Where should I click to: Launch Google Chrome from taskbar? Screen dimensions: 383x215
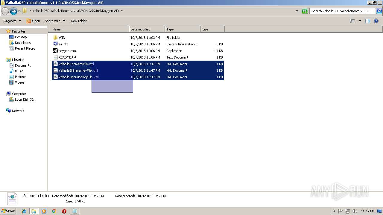click(x=54, y=211)
